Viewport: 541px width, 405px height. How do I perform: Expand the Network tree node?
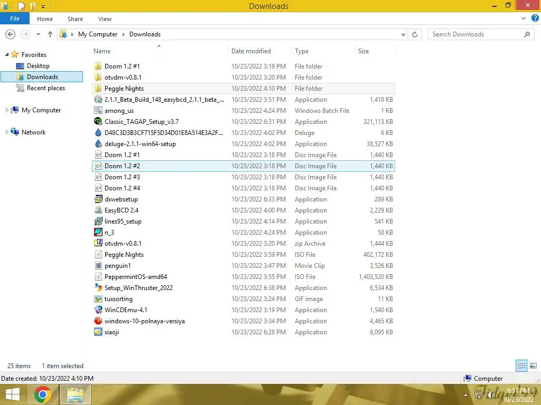point(7,132)
